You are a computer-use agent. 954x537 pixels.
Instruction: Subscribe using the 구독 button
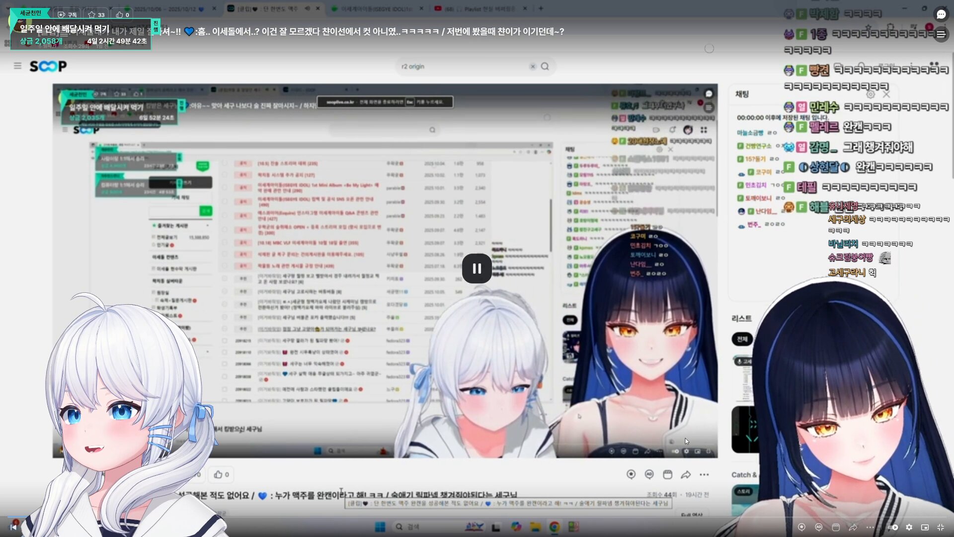click(x=68, y=15)
